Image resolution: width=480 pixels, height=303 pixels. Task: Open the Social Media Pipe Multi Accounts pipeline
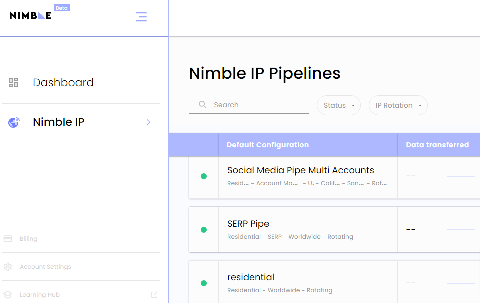(300, 171)
